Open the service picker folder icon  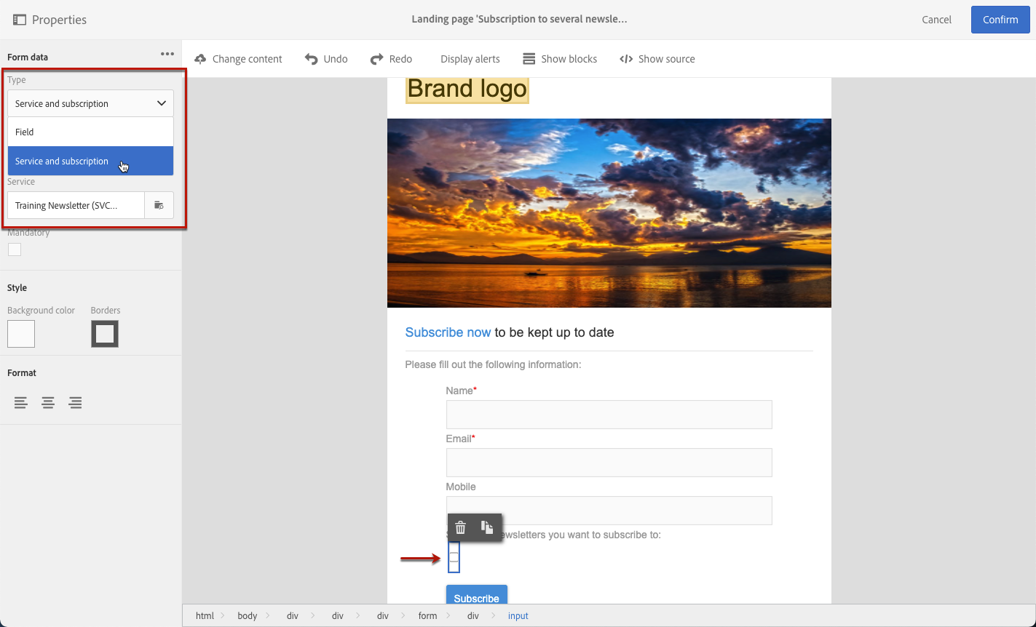(x=159, y=206)
